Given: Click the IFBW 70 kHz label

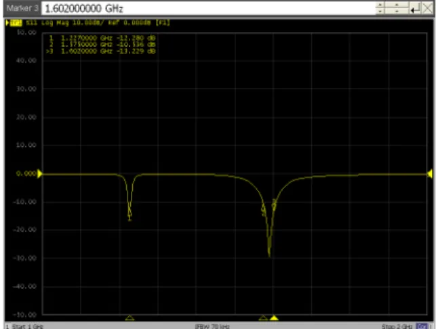Looking at the screenshot, I should [x=212, y=326].
